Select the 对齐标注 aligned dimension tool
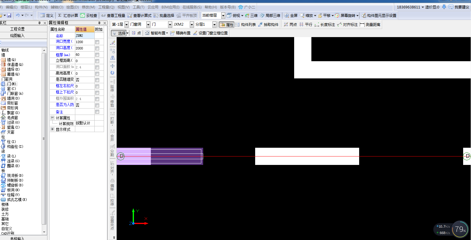The image size is (471, 240). [x=347, y=24]
